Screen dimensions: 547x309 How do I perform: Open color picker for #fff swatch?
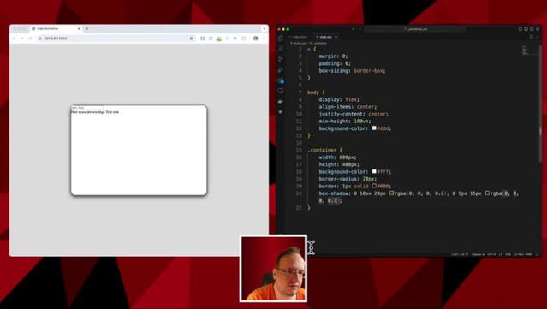[x=374, y=171]
